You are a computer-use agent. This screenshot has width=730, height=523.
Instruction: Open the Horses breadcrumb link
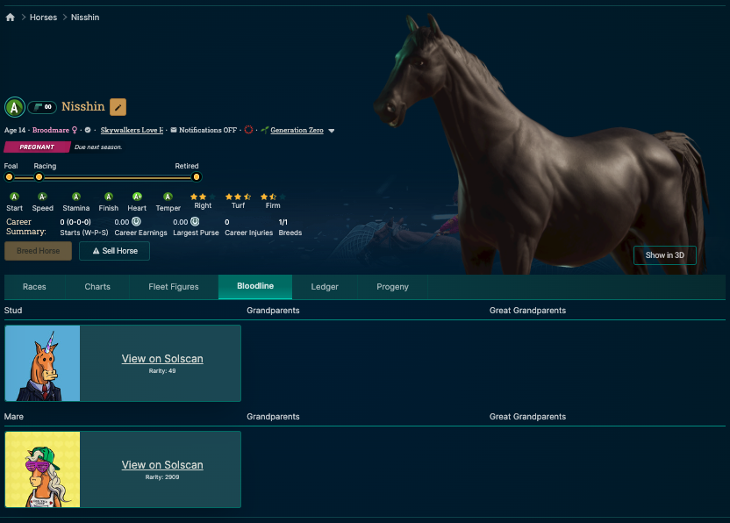coord(43,18)
